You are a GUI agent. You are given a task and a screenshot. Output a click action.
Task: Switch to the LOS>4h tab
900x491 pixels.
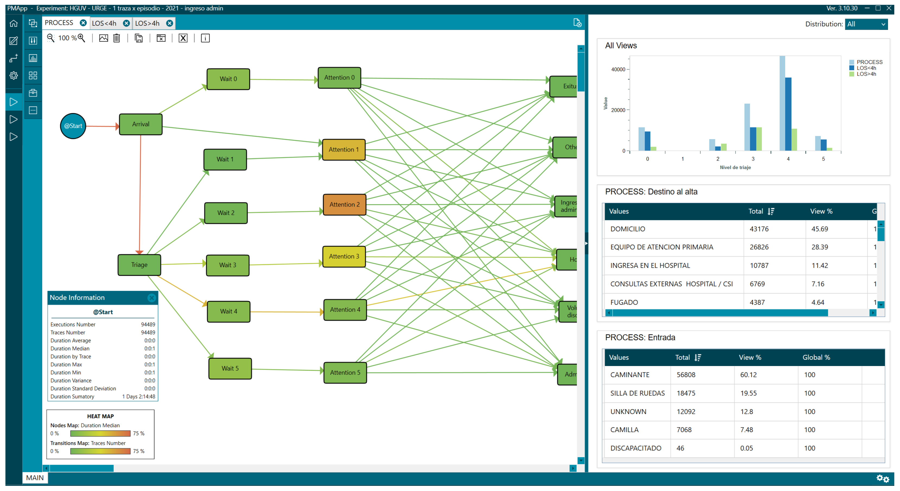pyautogui.click(x=147, y=23)
